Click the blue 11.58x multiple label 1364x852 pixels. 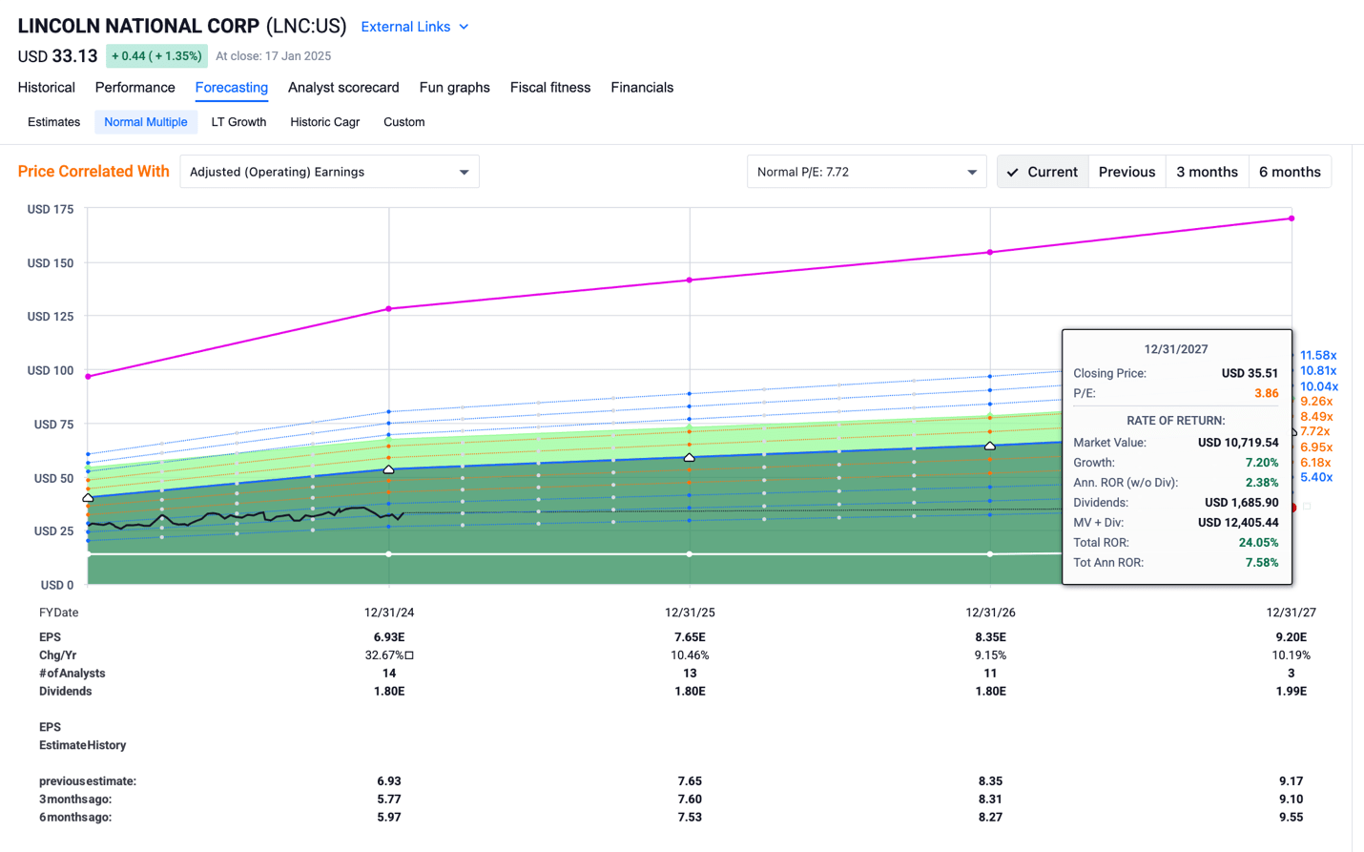tap(1318, 356)
